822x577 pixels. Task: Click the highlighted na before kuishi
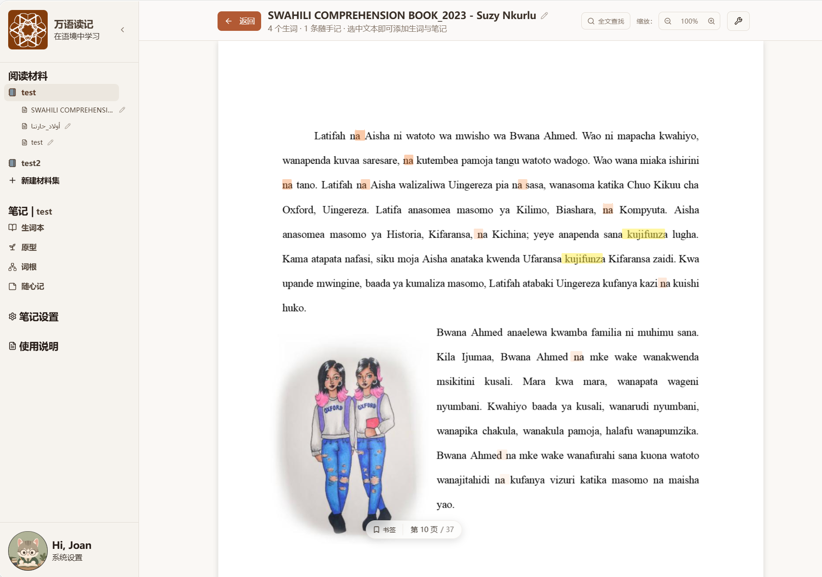pyautogui.click(x=664, y=283)
